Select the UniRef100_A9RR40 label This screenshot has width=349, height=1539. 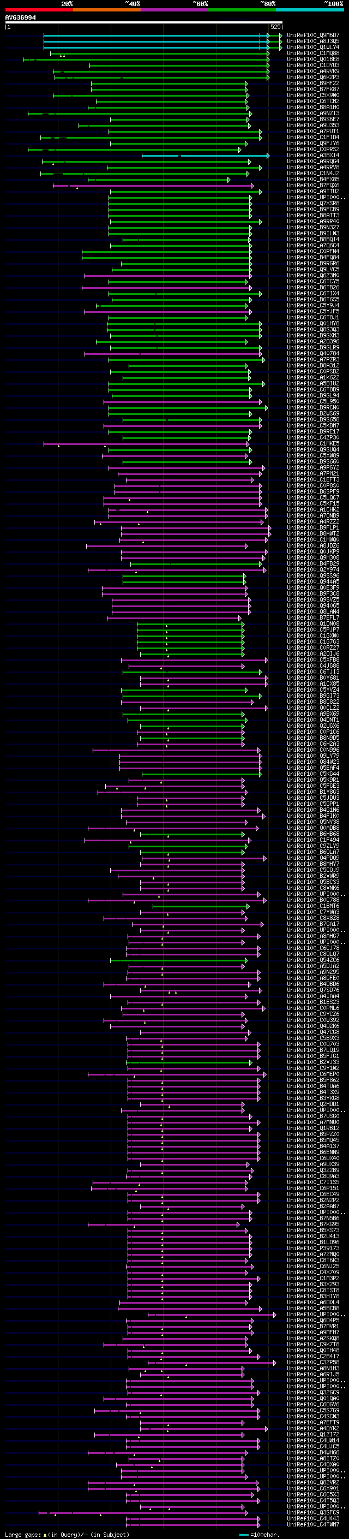313,221
